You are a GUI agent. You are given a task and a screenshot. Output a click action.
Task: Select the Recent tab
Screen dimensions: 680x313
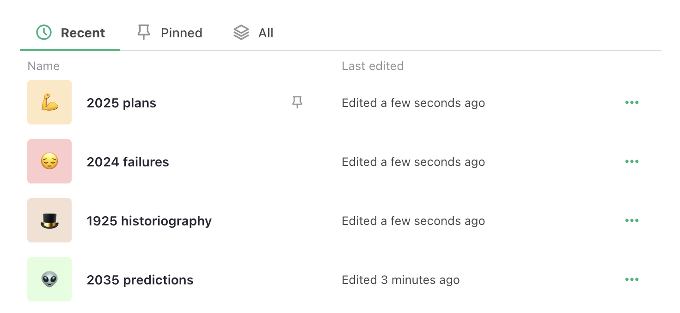(x=82, y=32)
